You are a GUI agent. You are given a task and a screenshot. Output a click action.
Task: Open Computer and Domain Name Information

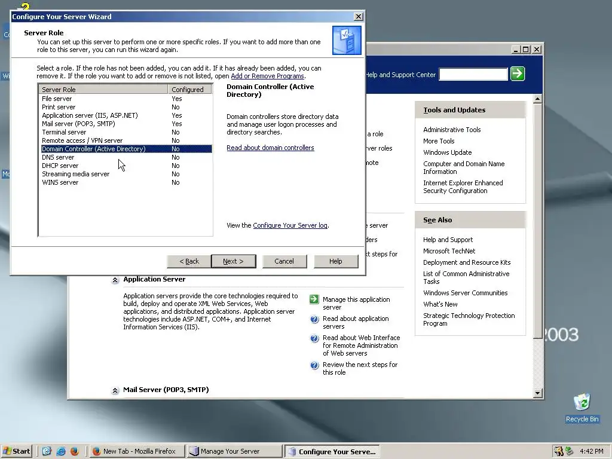(464, 167)
